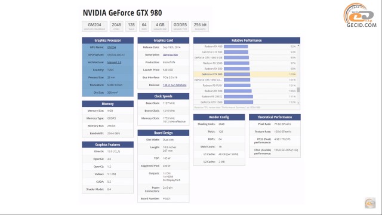Click the scroll-down arrow in Relative Performance list
The height and width of the screenshot is (215, 382).
click(x=298, y=103)
